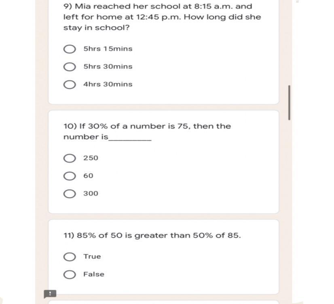Viewport: 334px width, 304px height.
Task: Click the '4hrs 30mins' answer label text
Action: click(x=108, y=84)
